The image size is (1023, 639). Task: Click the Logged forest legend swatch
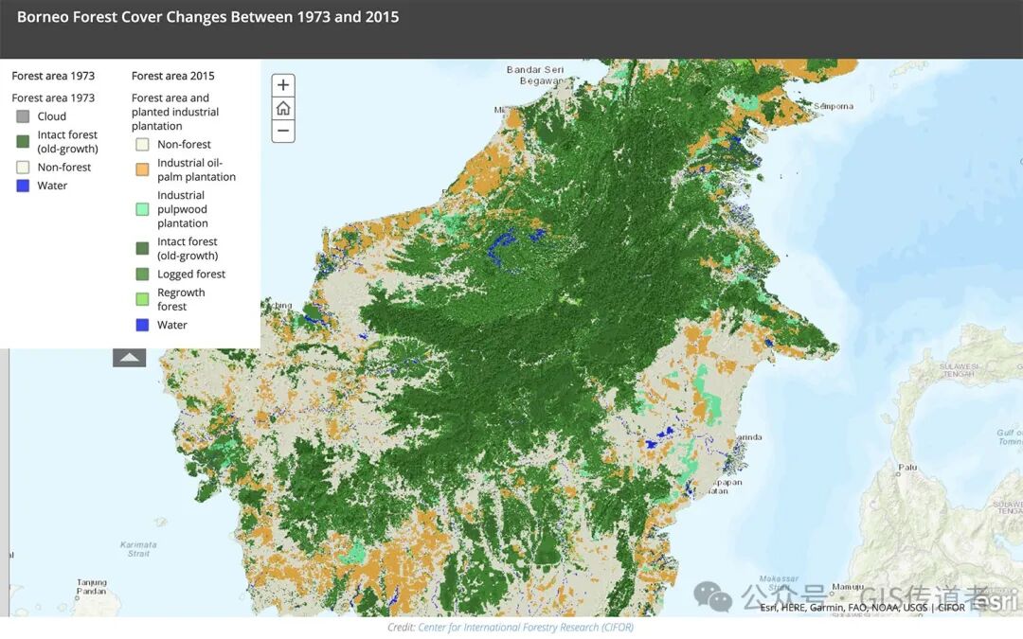142,274
